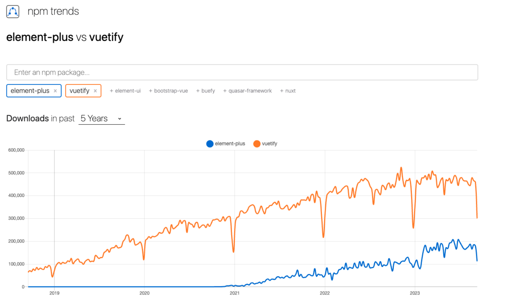
Task: Click the dropdown chevron beside 5 Years
Action: pos(120,119)
